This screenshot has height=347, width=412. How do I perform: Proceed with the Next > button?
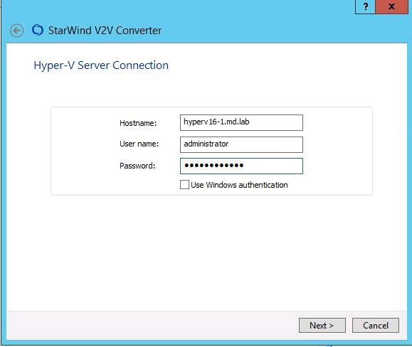click(x=322, y=326)
